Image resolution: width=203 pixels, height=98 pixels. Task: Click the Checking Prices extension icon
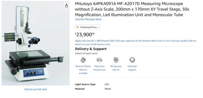77,27
